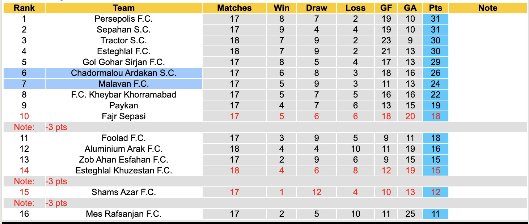Open Aluminium Arak F.C. entry

pos(123,149)
